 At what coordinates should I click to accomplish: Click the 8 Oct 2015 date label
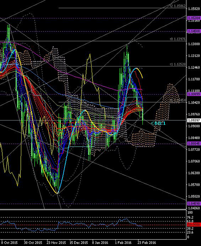click(x=9, y=242)
